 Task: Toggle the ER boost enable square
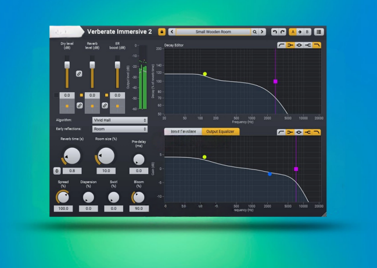pyautogui.click(x=106, y=95)
